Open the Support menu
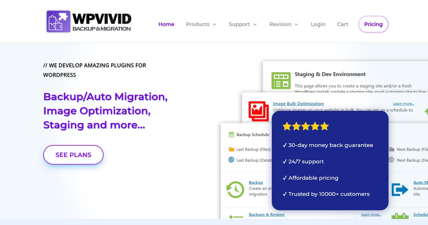 [239, 24]
